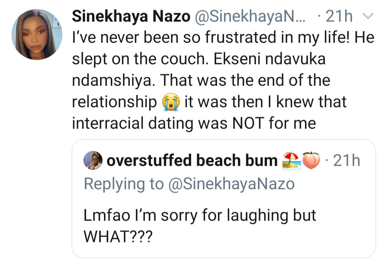This screenshot has height=266, width=387.
Task: Follow the @SinekhayaNazo mention link
Action: point(230,184)
